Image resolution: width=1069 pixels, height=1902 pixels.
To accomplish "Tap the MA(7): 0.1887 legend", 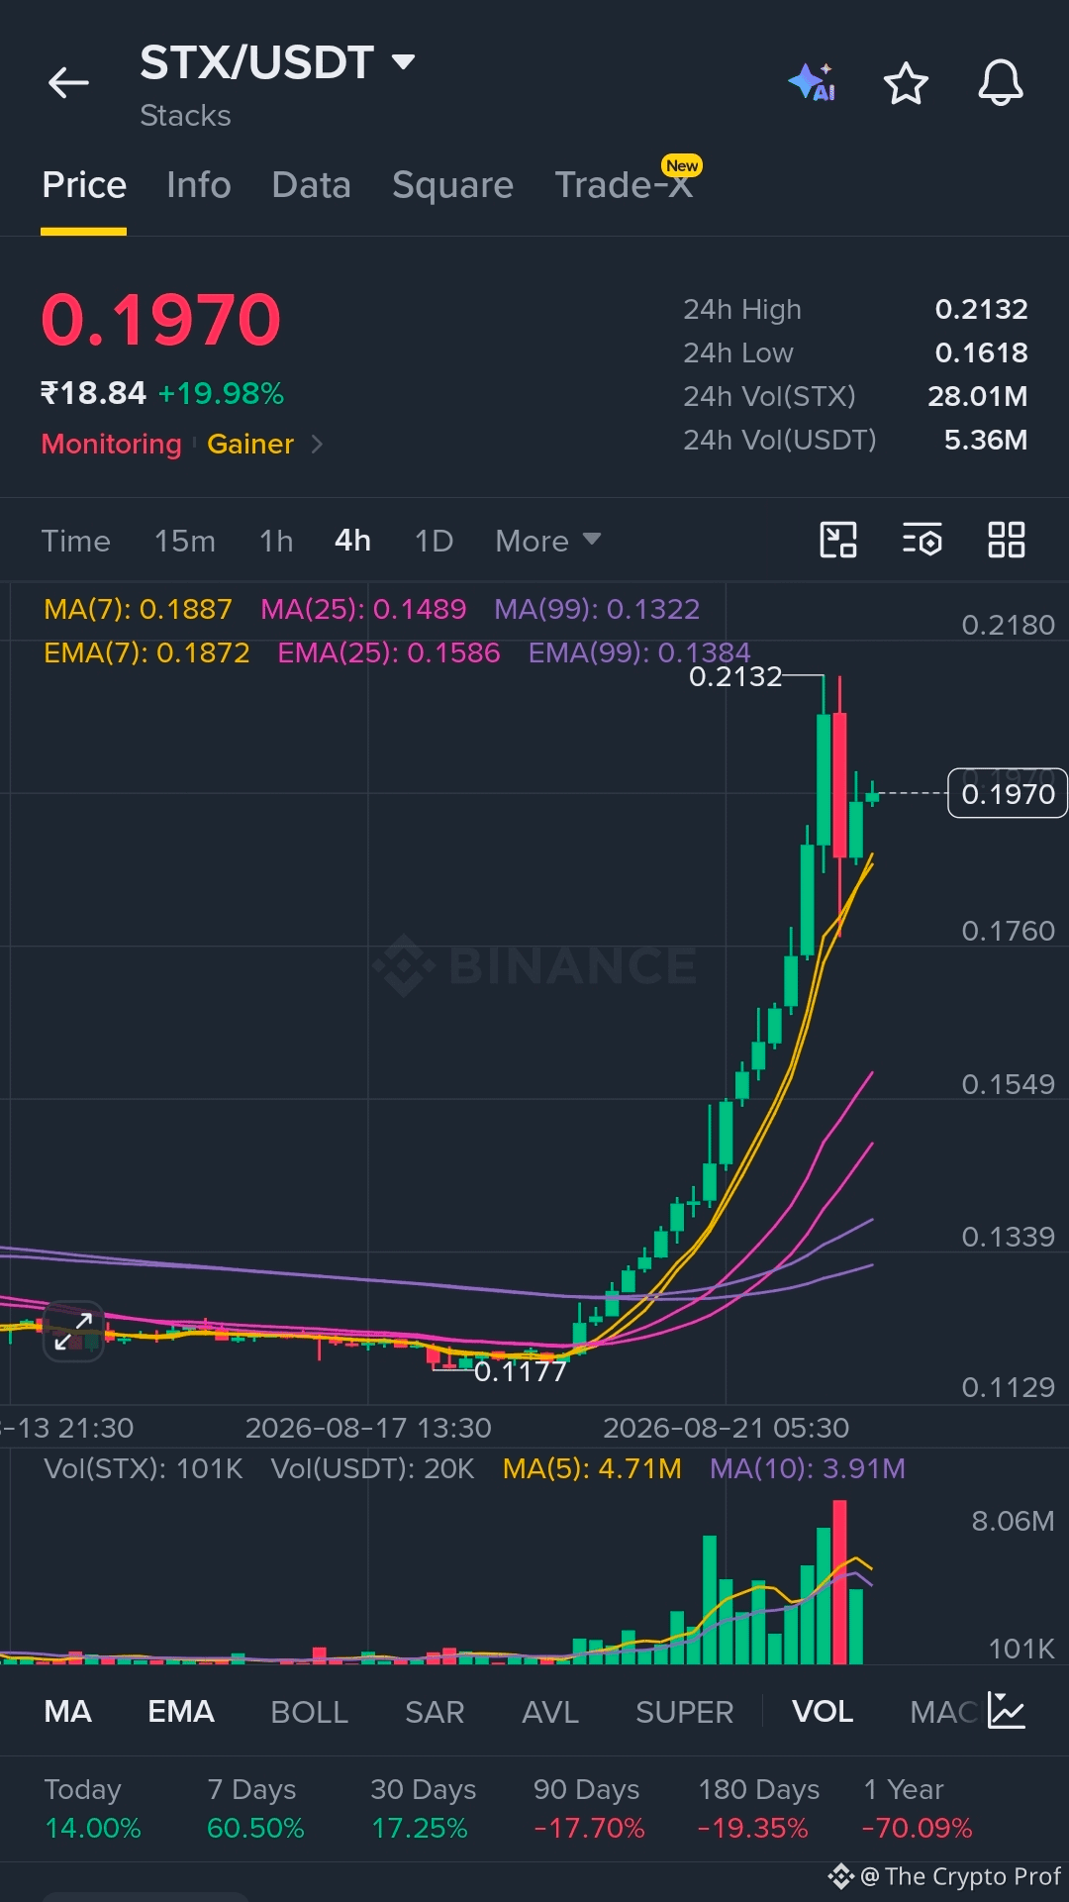I will click(x=138, y=609).
